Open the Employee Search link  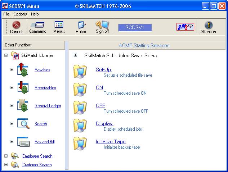point(37,156)
